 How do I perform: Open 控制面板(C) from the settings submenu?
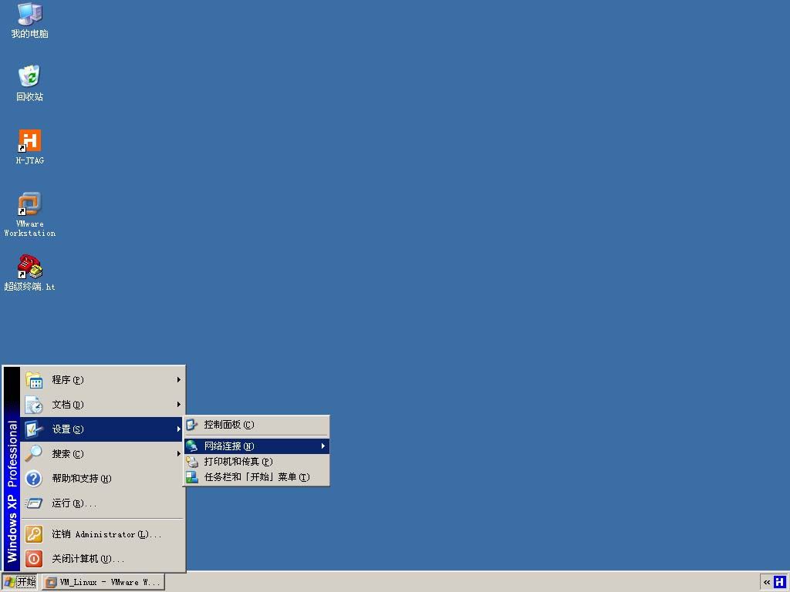256,425
